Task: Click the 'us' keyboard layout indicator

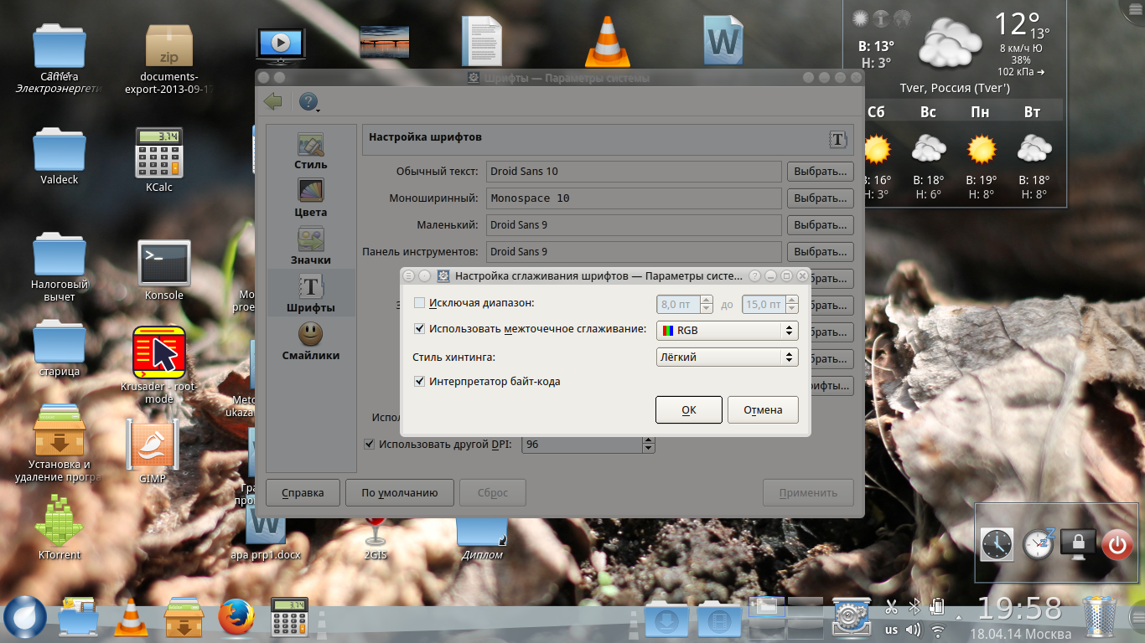Action: [891, 630]
